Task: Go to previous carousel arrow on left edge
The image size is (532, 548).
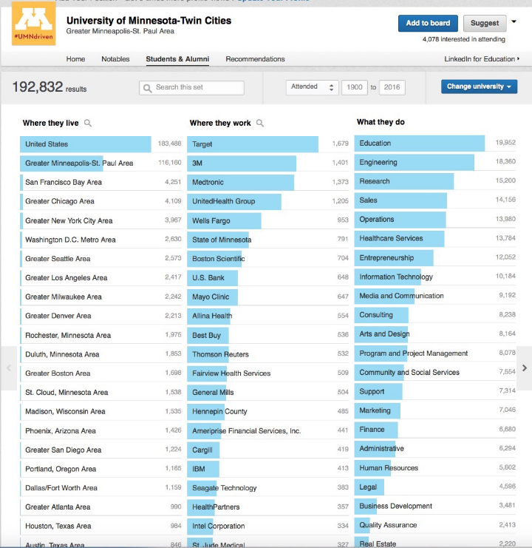Action: (8, 368)
